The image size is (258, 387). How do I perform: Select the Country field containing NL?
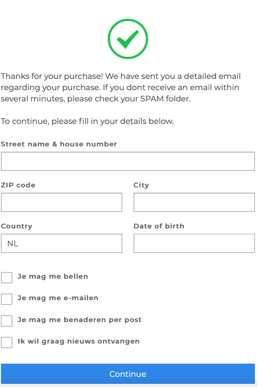(61, 243)
